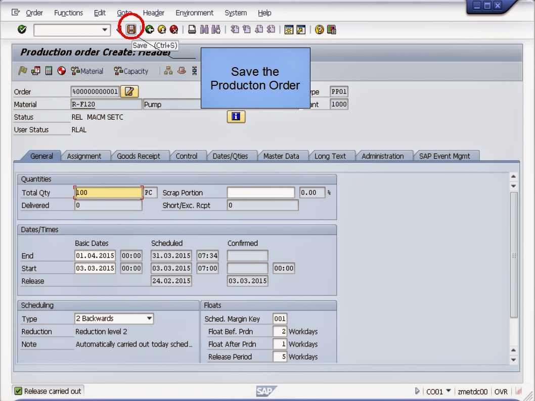Click the Print icon in toolbar
The height and width of the screenshot is (401, 535).
pyautogui.click(x=192, y=30)
